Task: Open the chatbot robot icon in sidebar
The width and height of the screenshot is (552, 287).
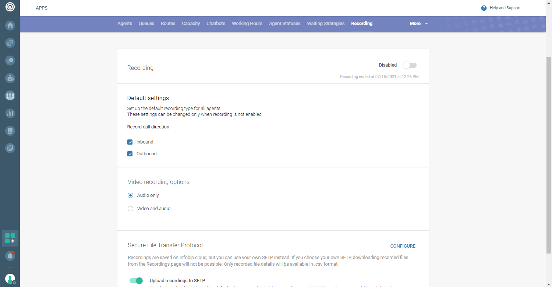Action: tap(10, 78)
